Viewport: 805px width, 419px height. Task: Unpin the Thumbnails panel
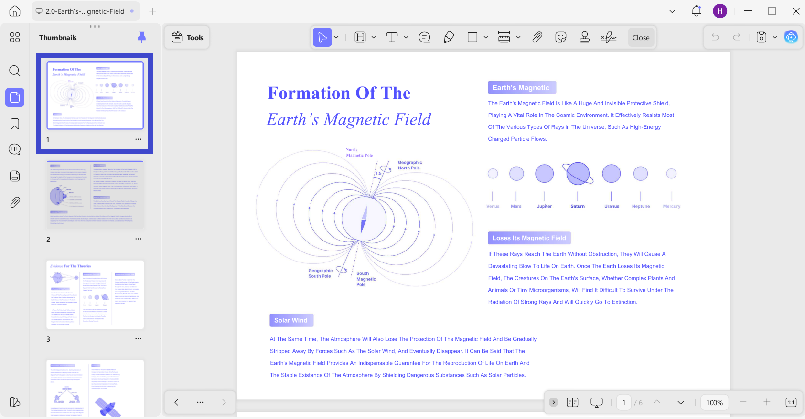click(x=141, y=37)
